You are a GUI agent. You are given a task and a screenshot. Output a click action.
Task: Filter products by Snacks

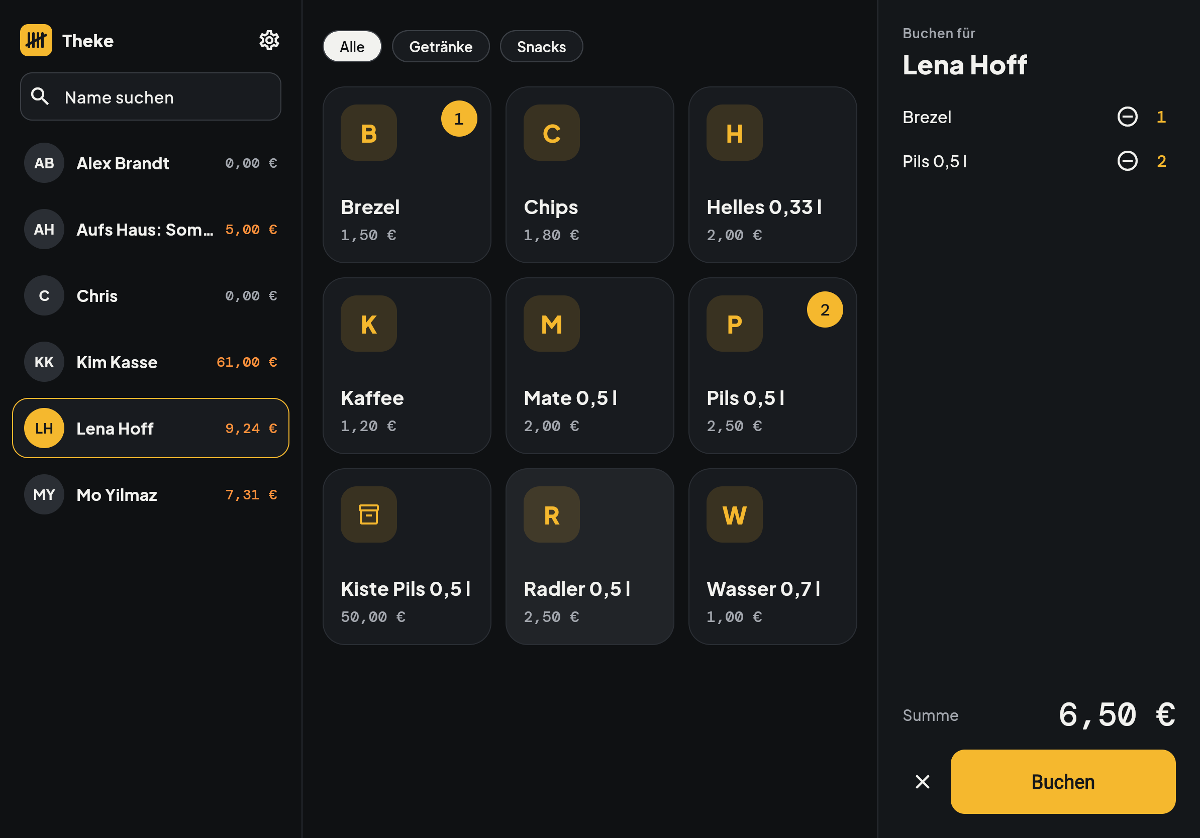point(542,47)
